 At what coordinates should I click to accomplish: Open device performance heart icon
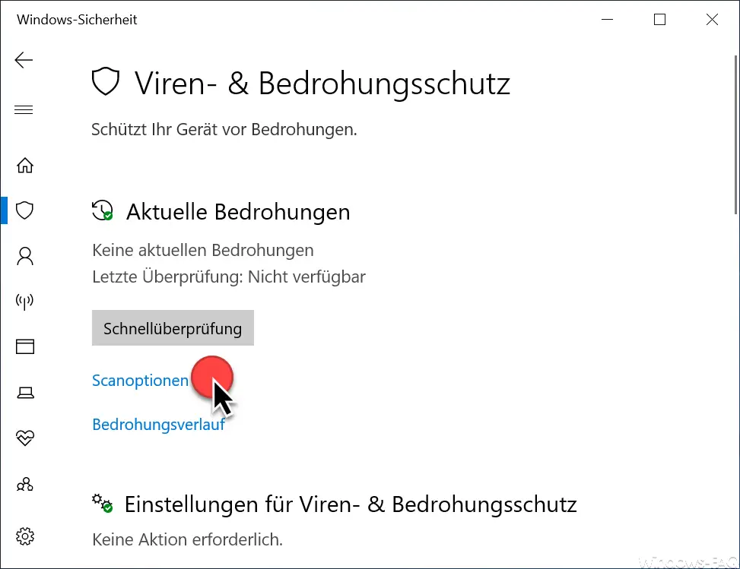tap(25, 438)
